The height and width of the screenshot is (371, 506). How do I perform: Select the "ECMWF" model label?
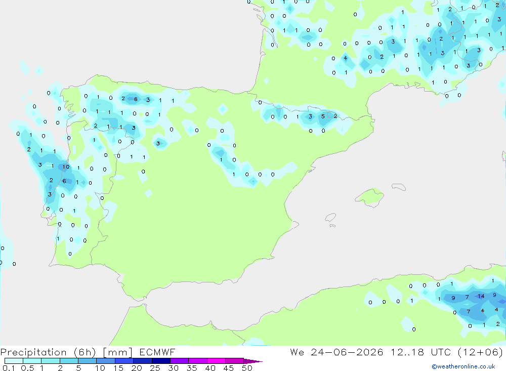click(x=157, y=352)
